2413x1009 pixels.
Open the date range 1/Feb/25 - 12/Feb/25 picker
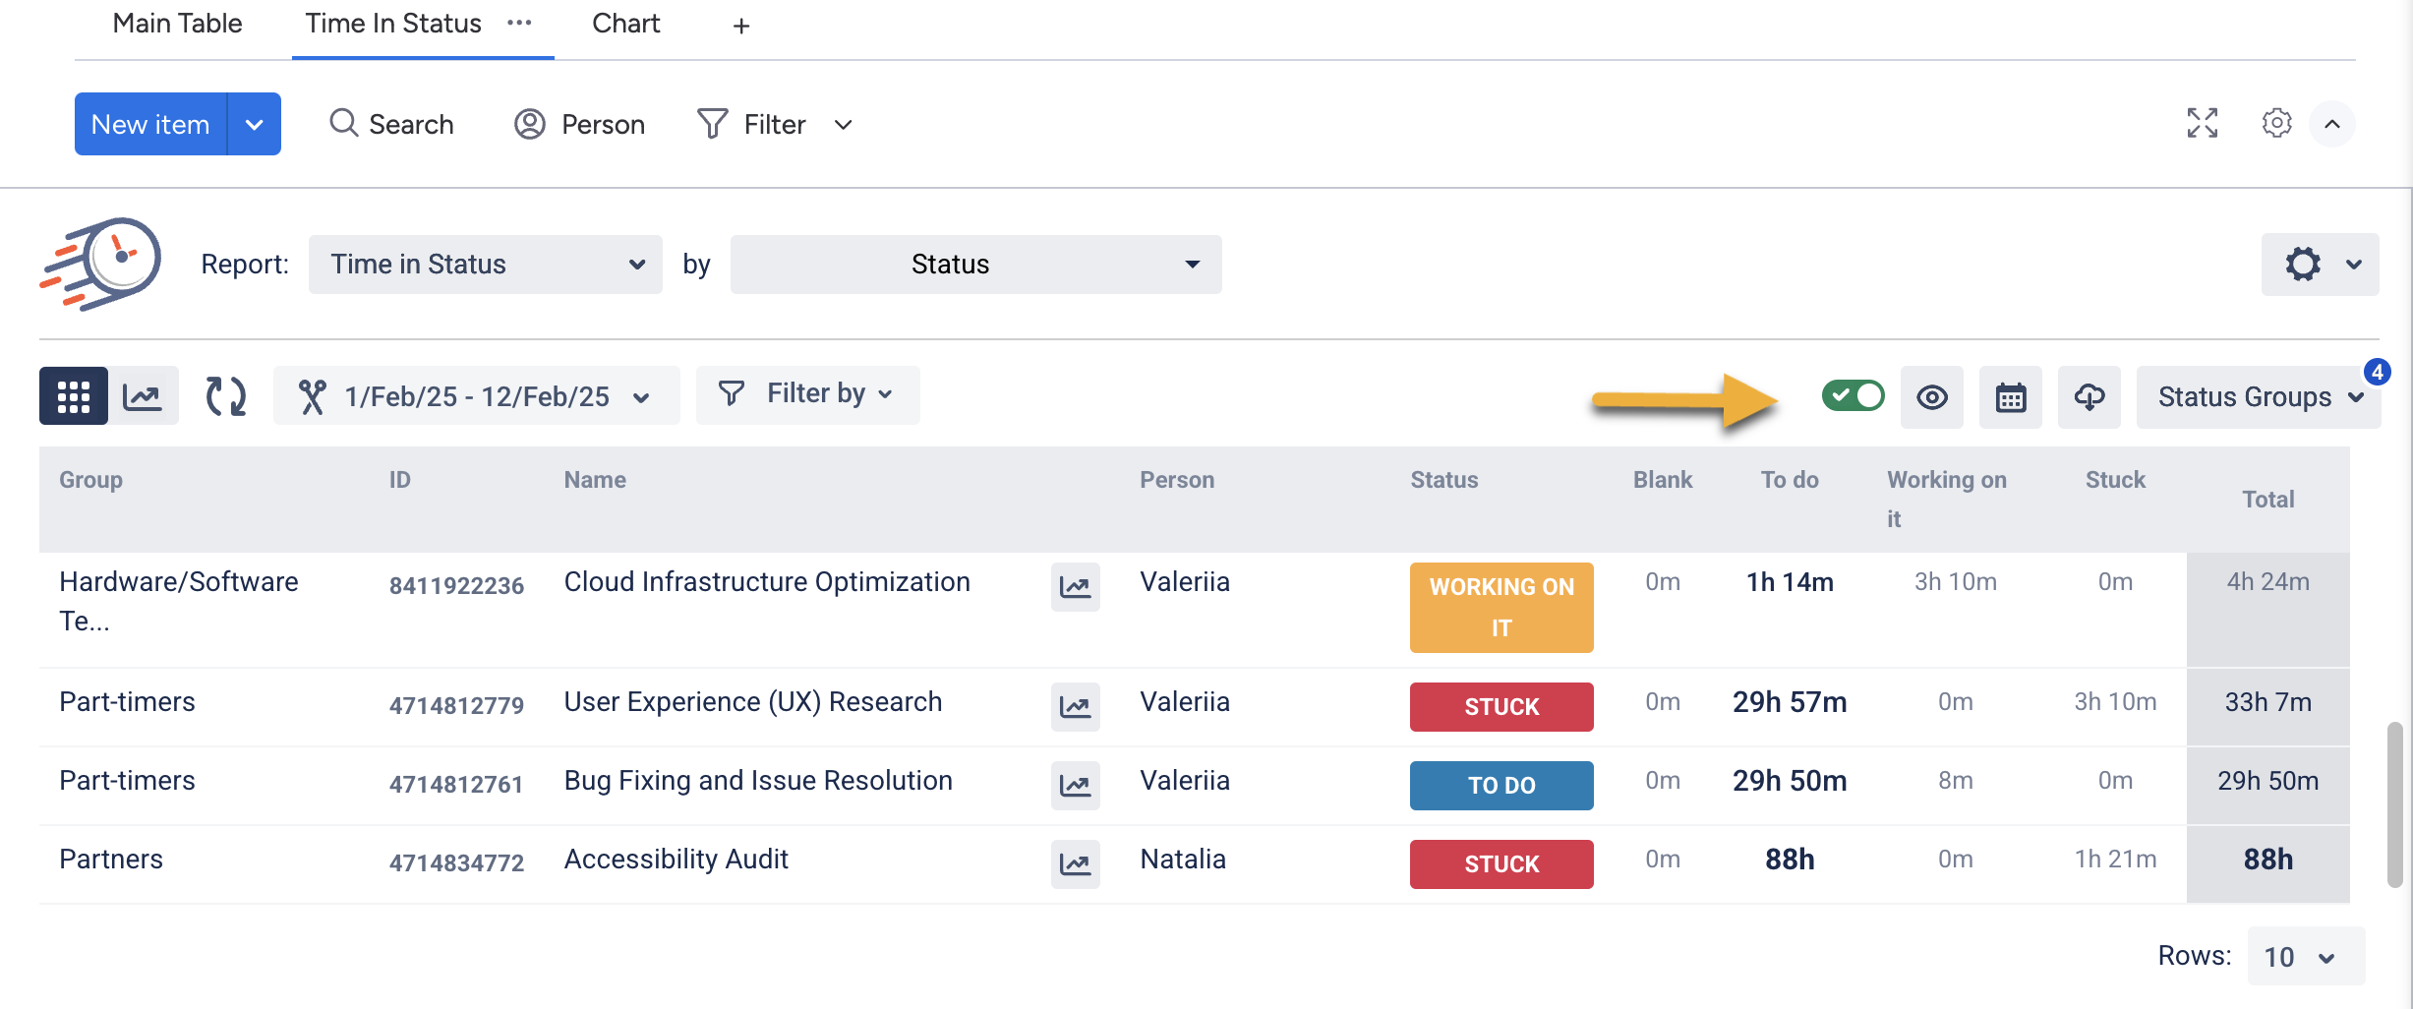477,396
